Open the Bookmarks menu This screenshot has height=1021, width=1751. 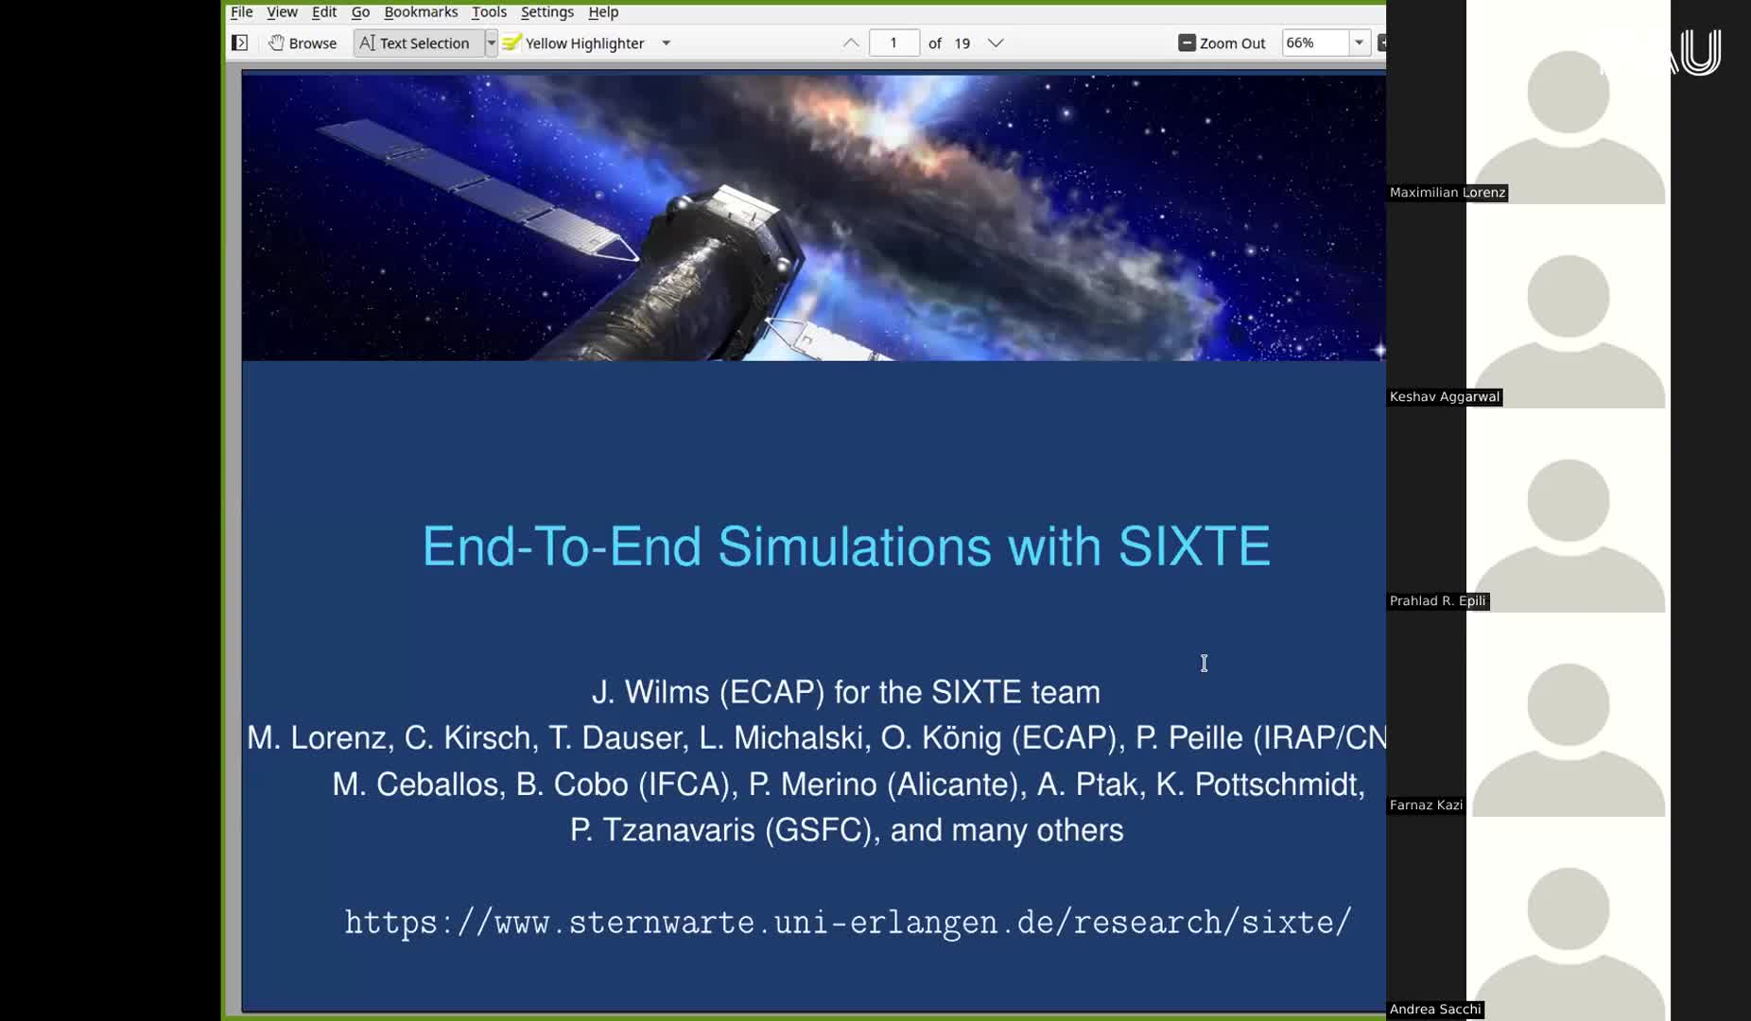click(x=421, y=12)
